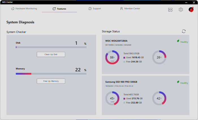The height and width of the screenshot is (120, 198).
Task: Click the Samsung SSD 42°C temperature ring
Action: (x=159, y=98)
